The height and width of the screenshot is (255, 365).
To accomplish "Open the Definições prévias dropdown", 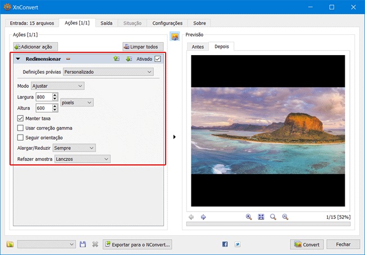I will tap(108, 72).
